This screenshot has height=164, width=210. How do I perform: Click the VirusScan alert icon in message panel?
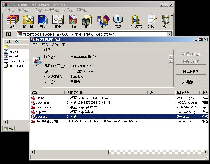click(37, 61)
